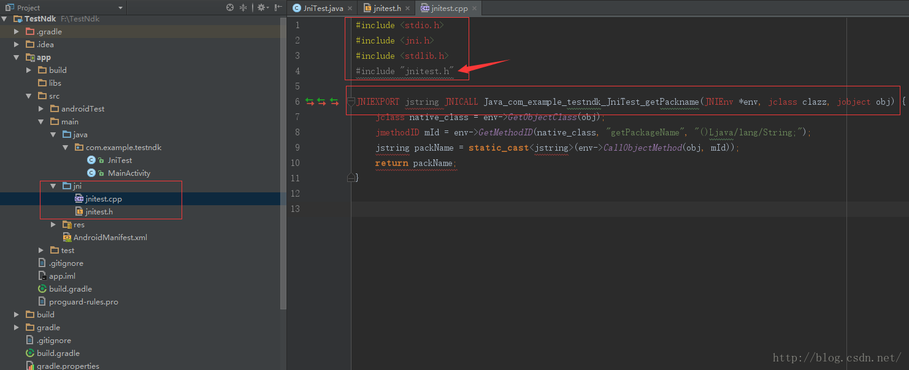
Task: Expand the .gradle folder
Action: 17,31
